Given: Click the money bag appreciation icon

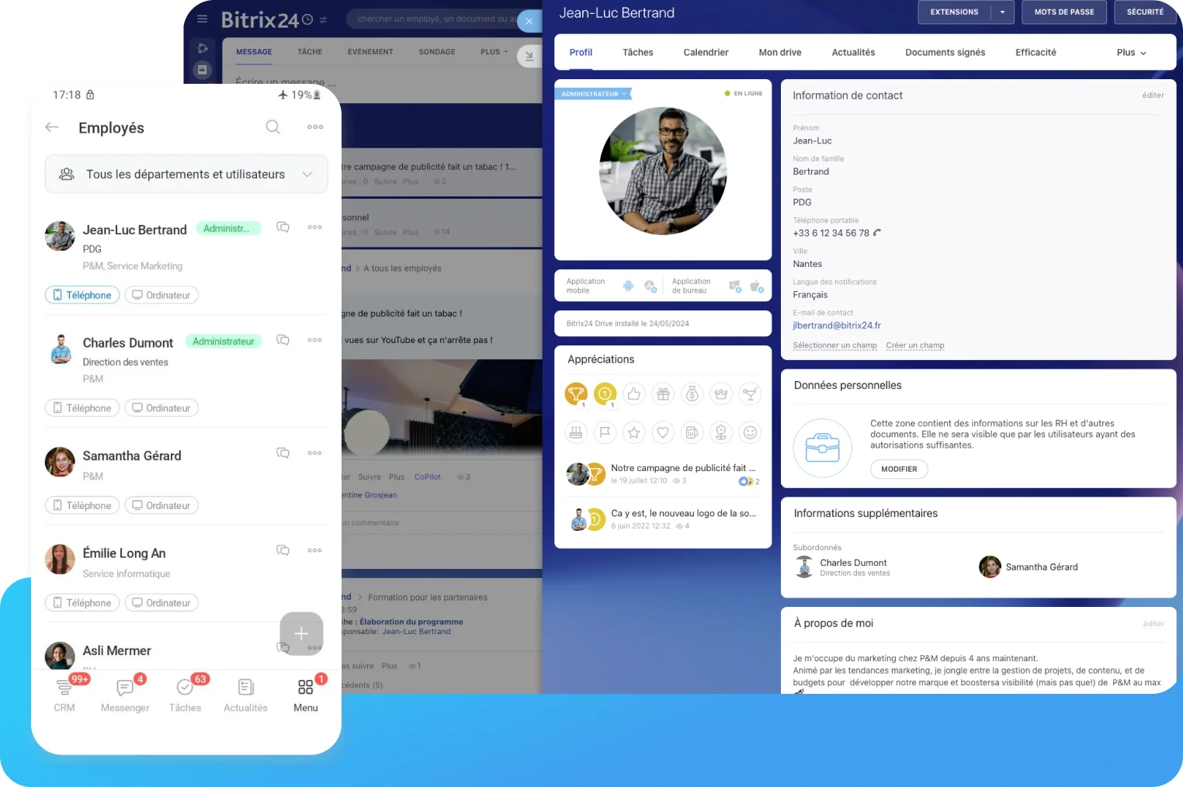Looking at the screenshot, I should coord(692,393).
